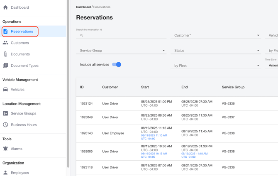This screenshot has width=278, height=176.
Task: Click the Customers people icon
Action: pyautogui.click(x=5, y=43)
